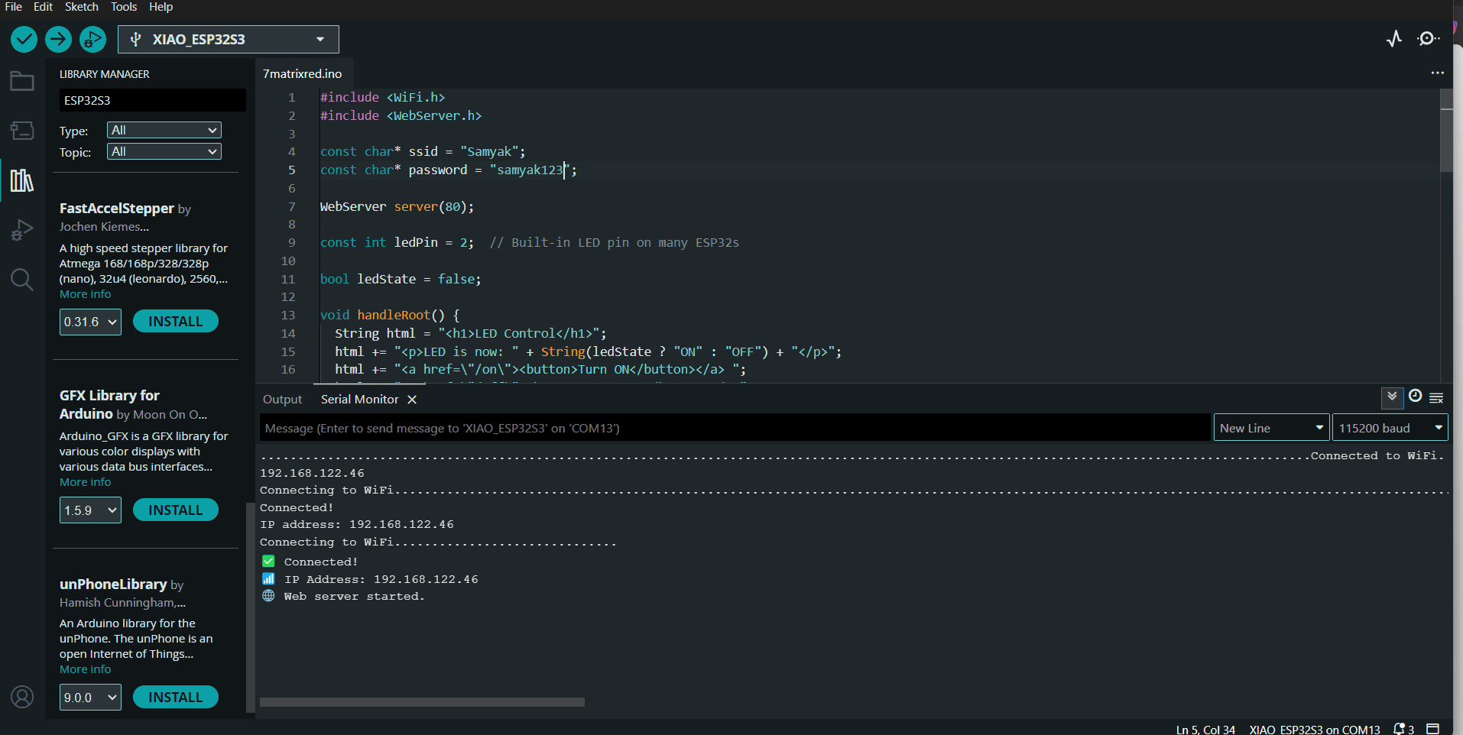This screenshot has width=1463, height=735.
Task: Open the File menu
Action: coord(14,7)
